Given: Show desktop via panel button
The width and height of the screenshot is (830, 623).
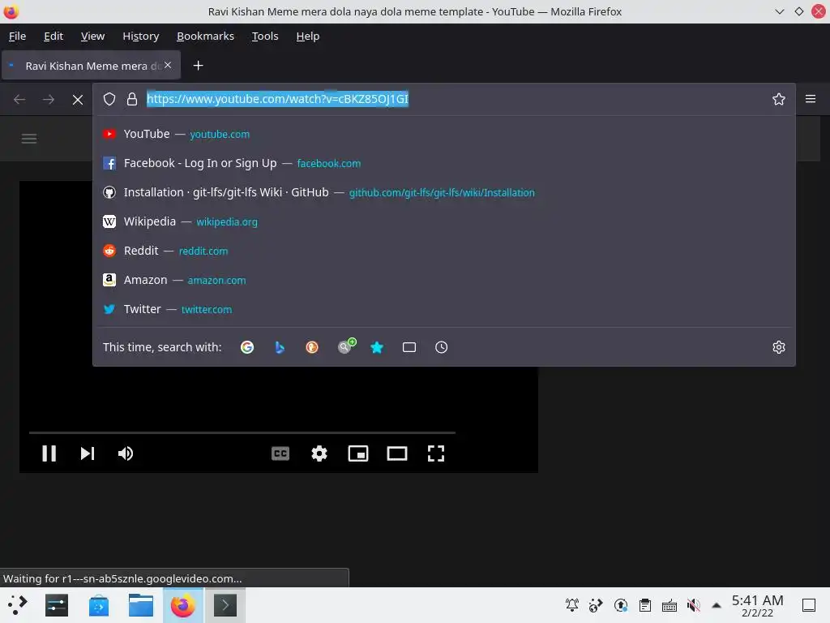Looking at the screenshot, I should tap(809, 605).
